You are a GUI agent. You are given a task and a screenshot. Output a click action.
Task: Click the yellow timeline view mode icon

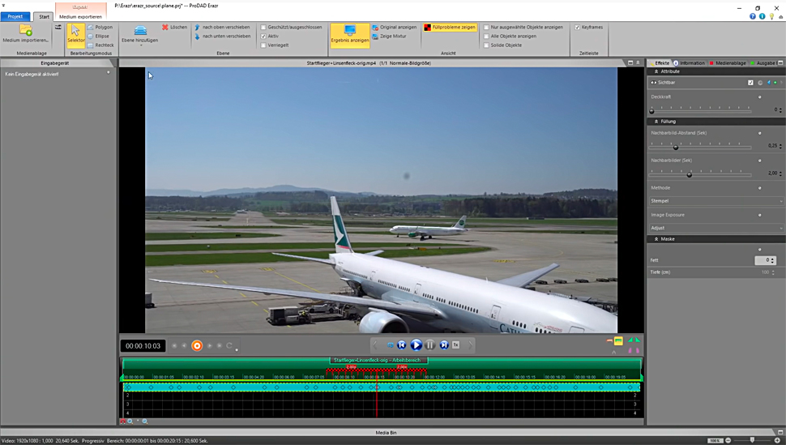[x=618, y=340]
